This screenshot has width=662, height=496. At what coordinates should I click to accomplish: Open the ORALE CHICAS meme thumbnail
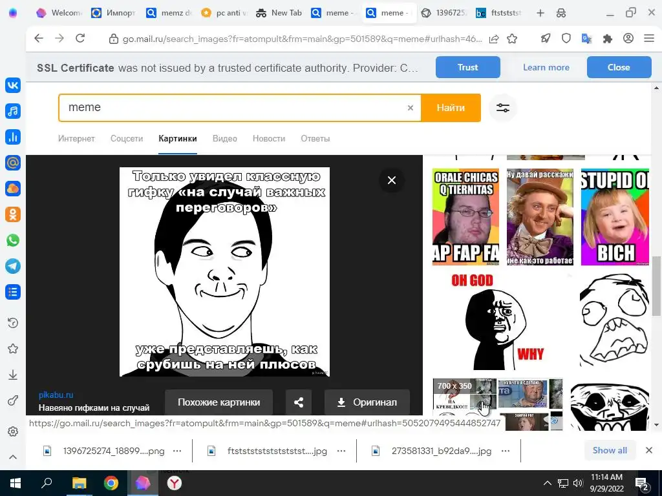(465, 217)
